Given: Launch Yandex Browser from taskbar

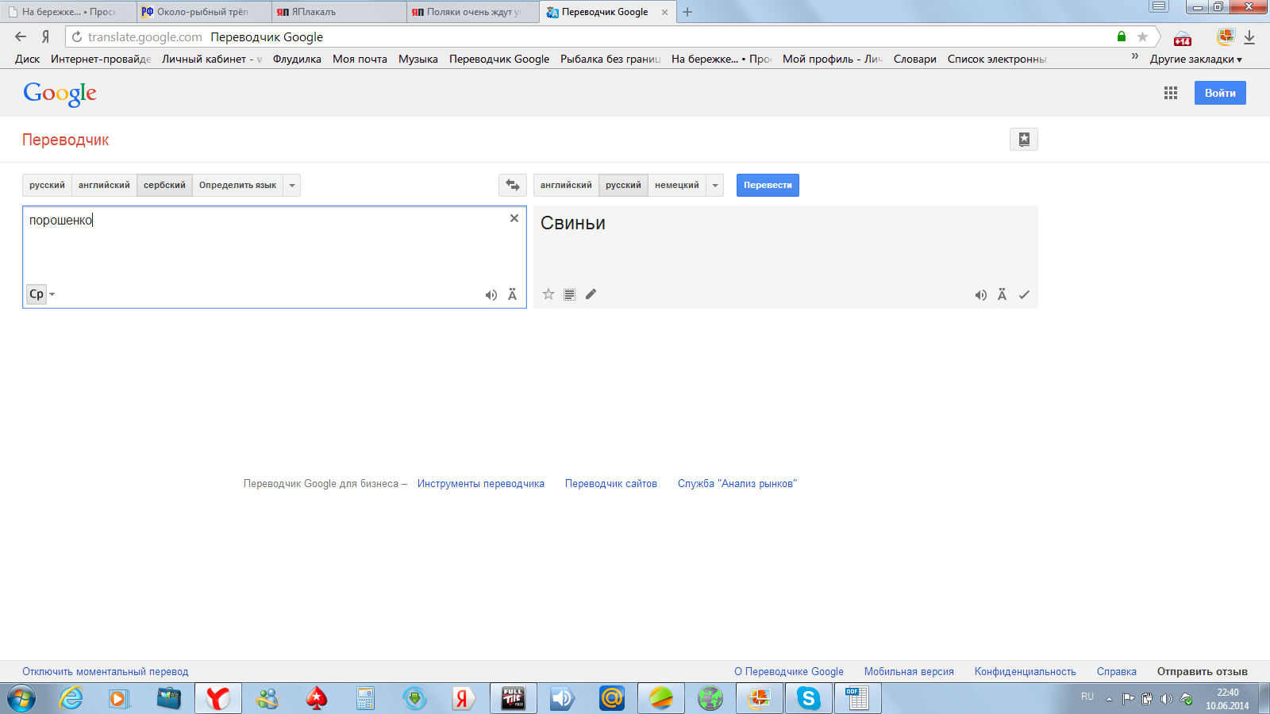Looking at the screenshot, I should (x=217, y=698).
